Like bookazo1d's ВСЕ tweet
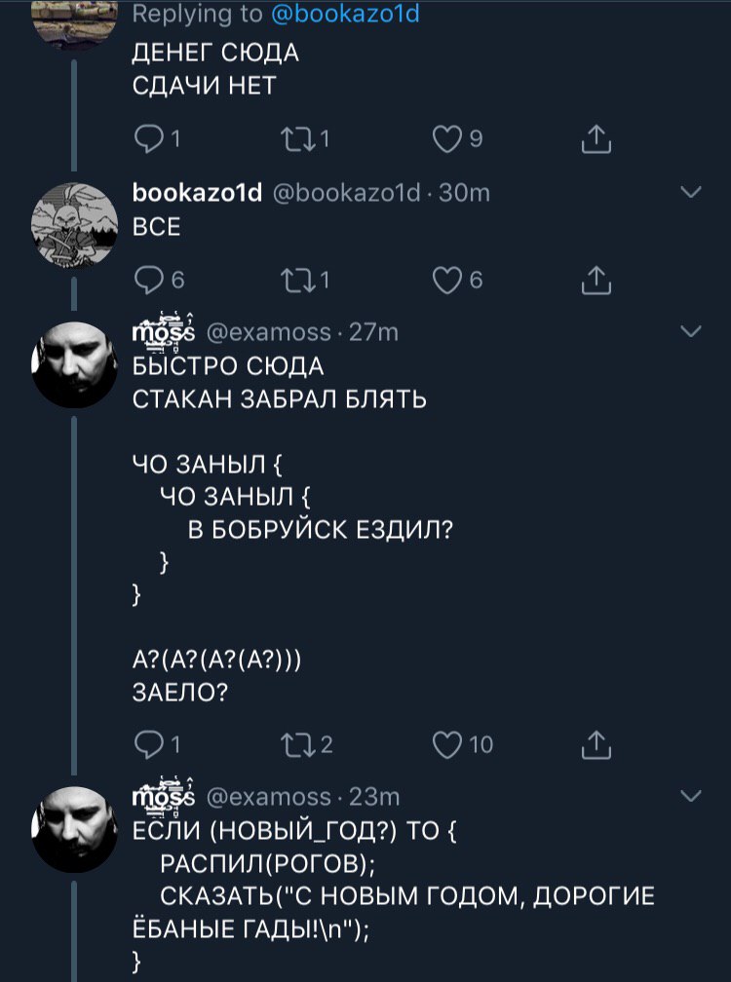The width and height of the screenshot is (731, 982). click(x=447, y=281)
